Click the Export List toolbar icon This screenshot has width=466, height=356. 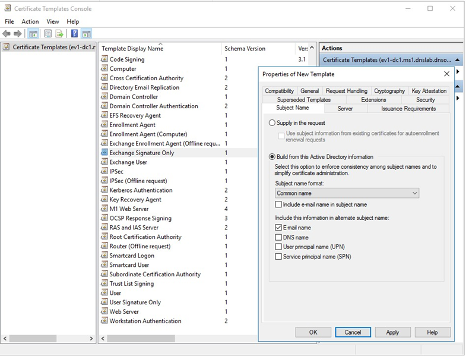click(59, 34)
